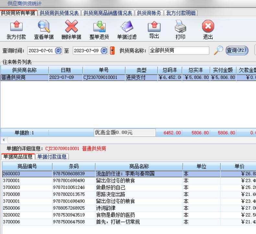Sort by the 总实洋 column header
This screenshot has width=256, height=234.
pyautogui.click(x=196, y=70)
